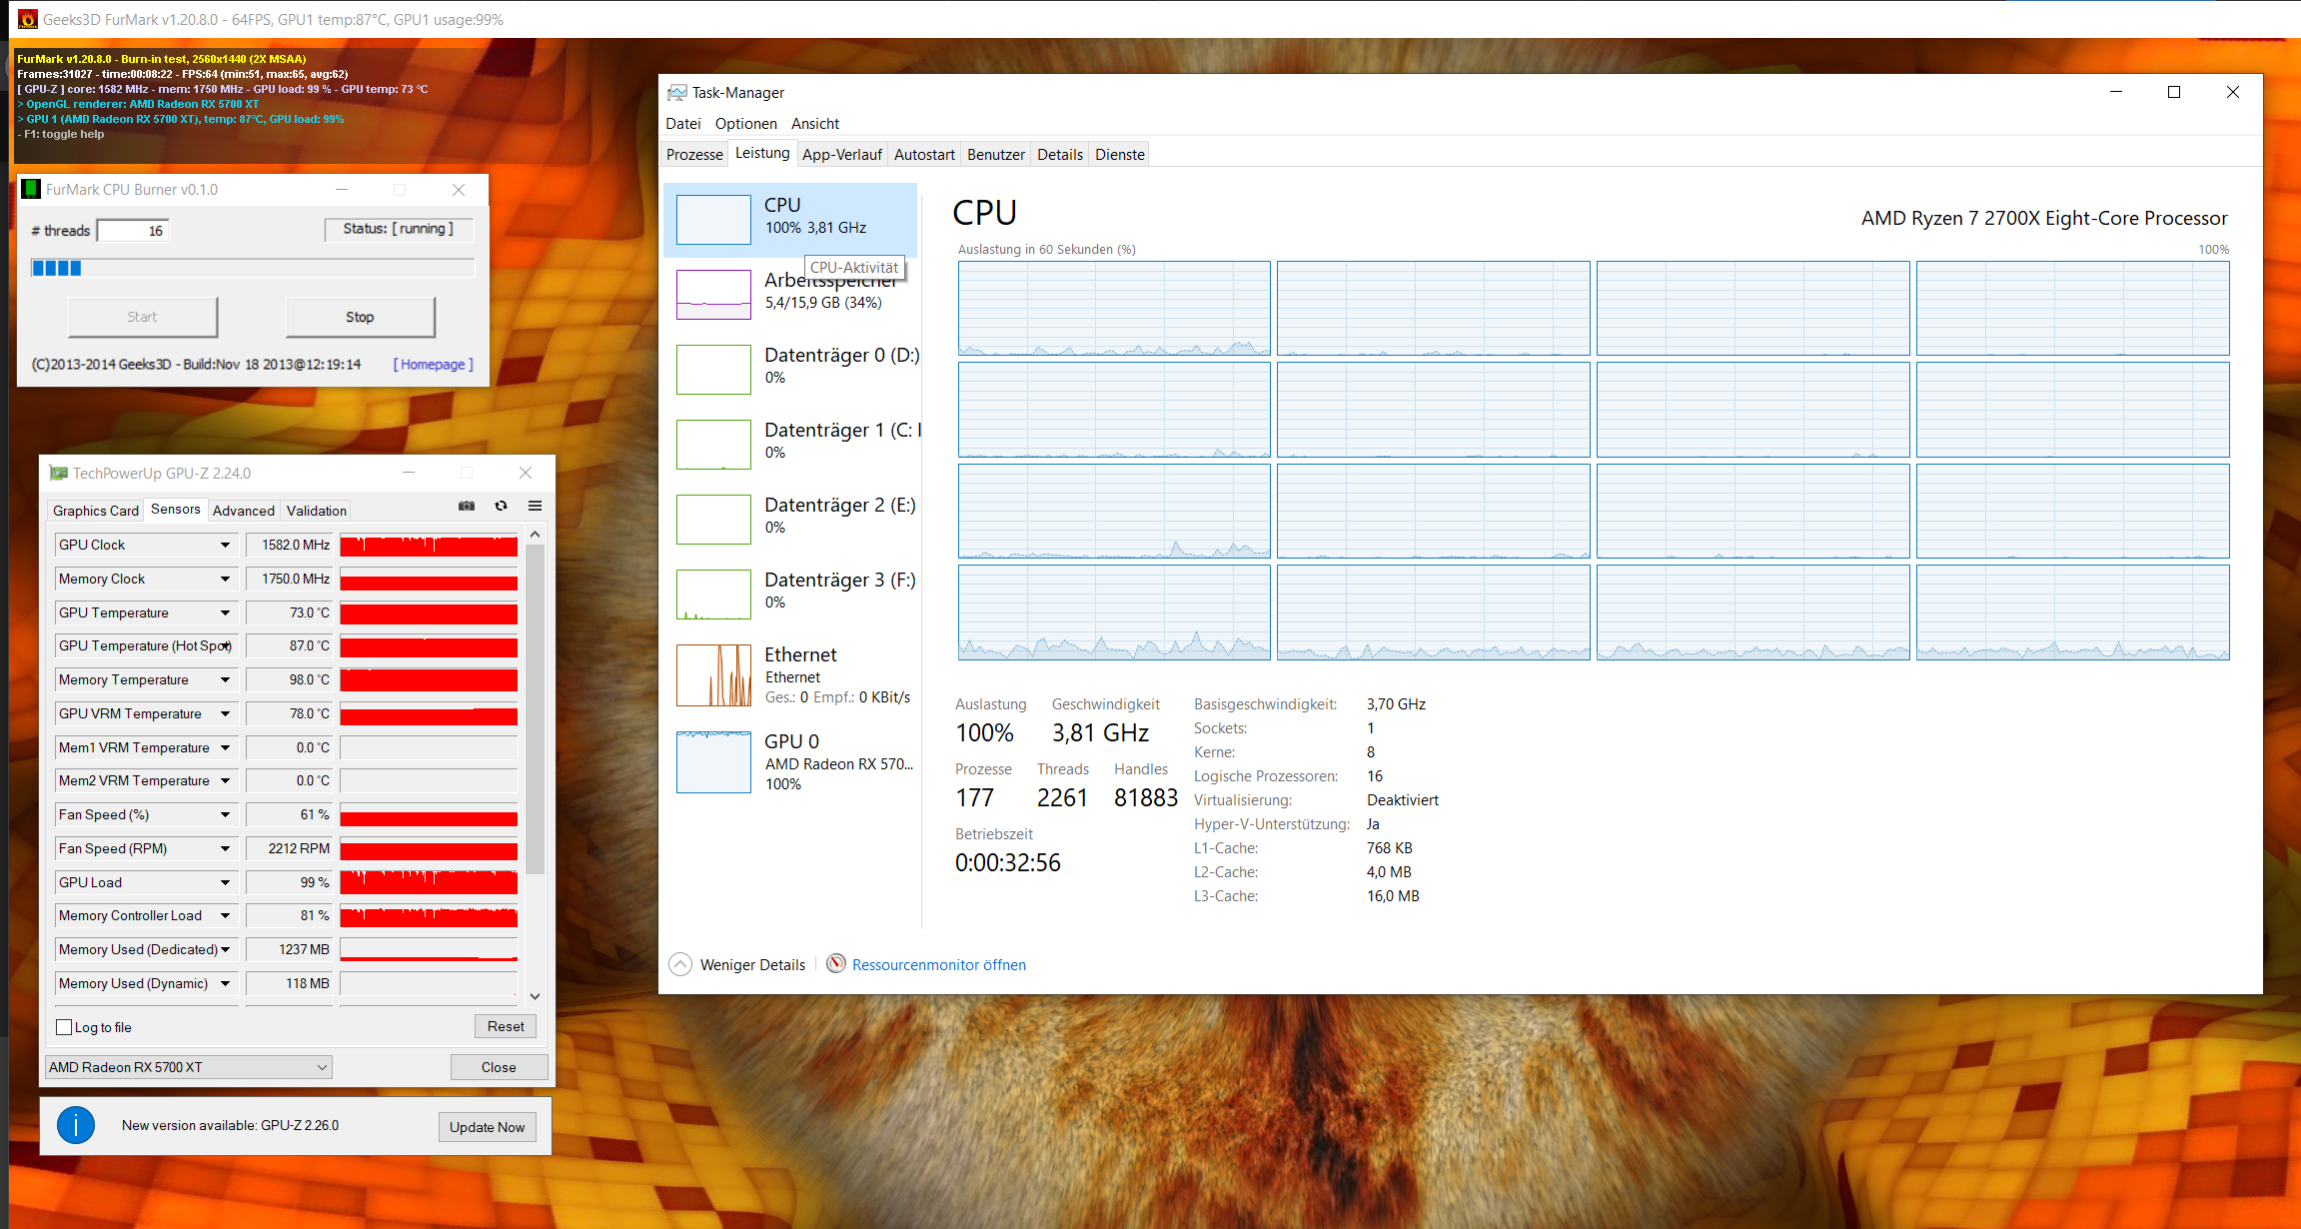The width and height of the screenshot is (2301, 1229).
Task: Click the GPU-Z screenshot camera icon
Action: 467,506
